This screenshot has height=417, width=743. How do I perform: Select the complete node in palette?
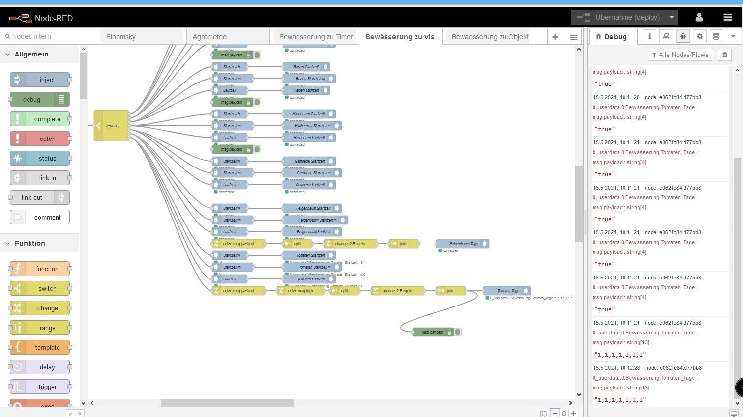[x=40, y=119]
